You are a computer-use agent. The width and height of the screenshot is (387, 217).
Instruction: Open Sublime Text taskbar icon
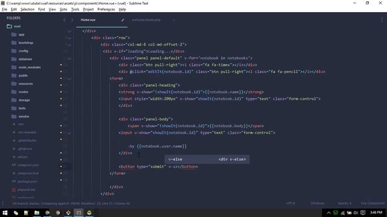[x=79, y=213]
